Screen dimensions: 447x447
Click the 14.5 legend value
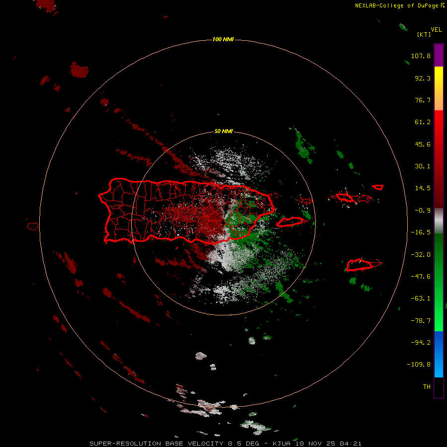423,188
